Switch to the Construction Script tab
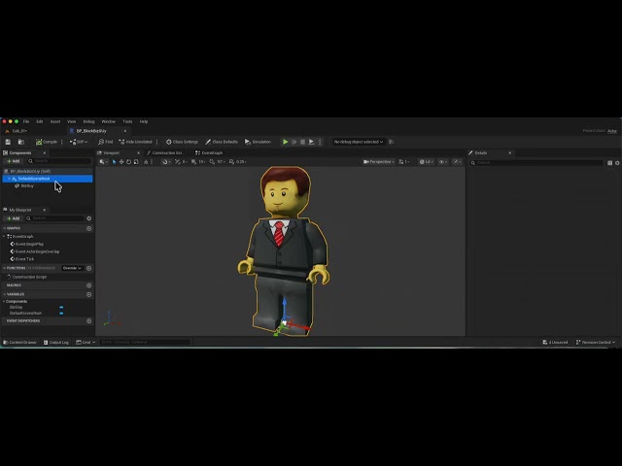The image size is (622, 466). (165, 153)
